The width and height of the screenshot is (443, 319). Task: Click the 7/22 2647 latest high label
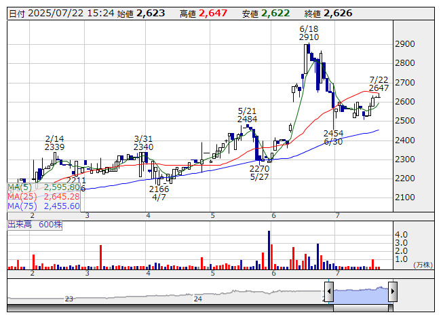379,84
